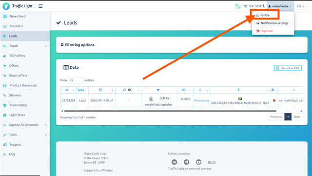This screenshot has height=176, width=312.
Task: Click the payout money column header icon
Action: tap(183, 90)
